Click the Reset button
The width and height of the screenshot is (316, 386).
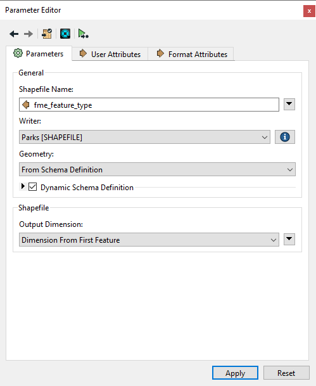coord(286,373)
